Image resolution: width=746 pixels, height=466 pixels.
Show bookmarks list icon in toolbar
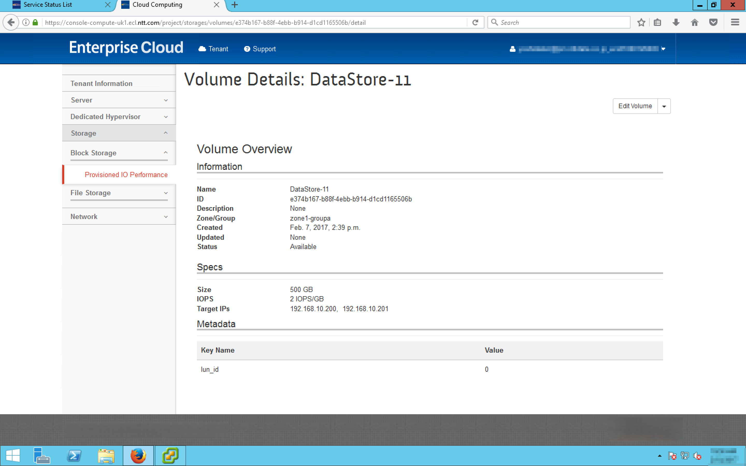(657, 22)
